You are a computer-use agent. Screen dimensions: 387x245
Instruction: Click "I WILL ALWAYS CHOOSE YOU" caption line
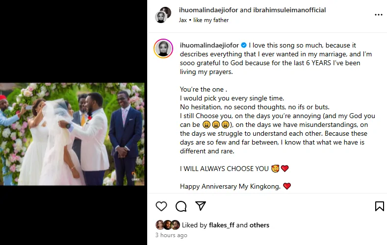(x=224, y=169)
